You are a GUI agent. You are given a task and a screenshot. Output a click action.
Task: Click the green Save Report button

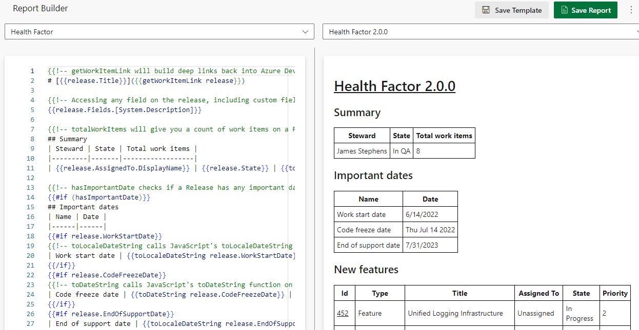click(x=585, y=10)
